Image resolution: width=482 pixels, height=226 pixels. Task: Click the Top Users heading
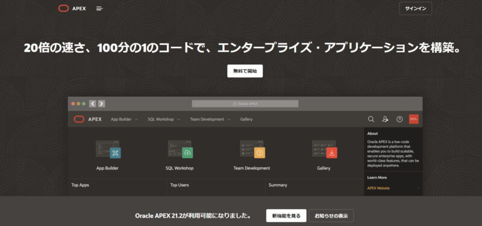(x=180, y=185)
